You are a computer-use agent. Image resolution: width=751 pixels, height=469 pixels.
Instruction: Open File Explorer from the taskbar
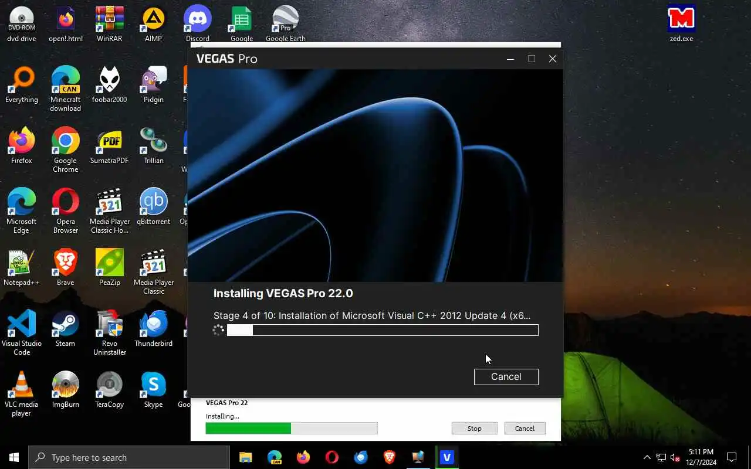[x=246, y=457]
